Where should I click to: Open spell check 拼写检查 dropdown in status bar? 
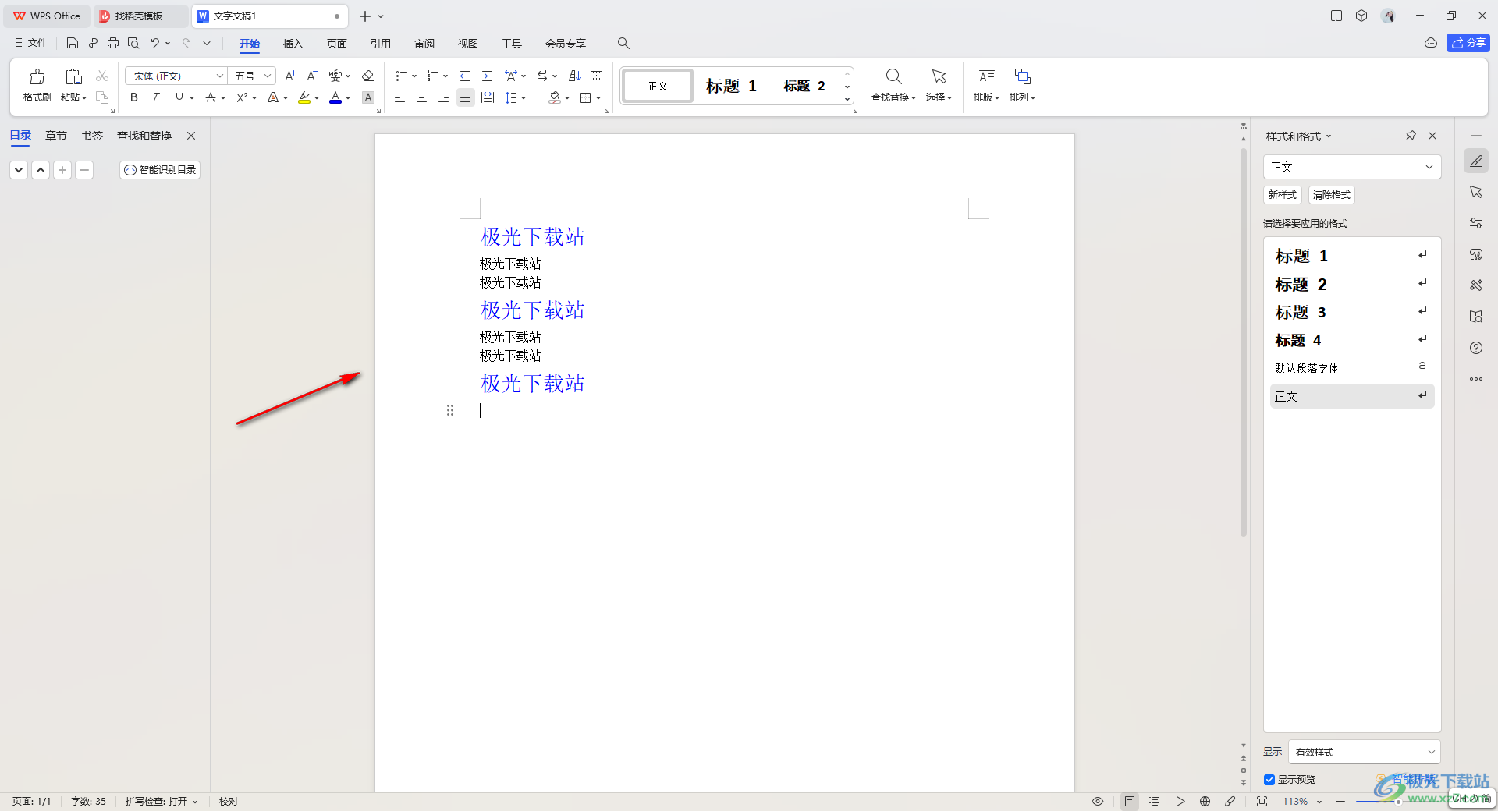pos(162,801)
